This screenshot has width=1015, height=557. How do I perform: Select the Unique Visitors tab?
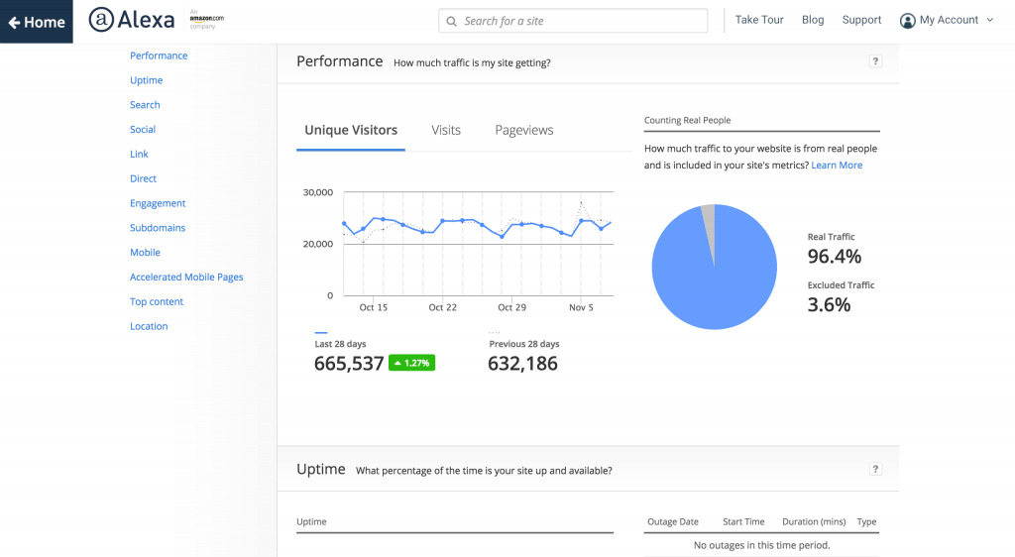[351, 130]
